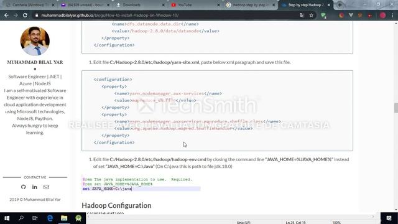Viewport: 398px width, 224px height.
Task: Open the Windows notification center icon
Action: [389, 218]
